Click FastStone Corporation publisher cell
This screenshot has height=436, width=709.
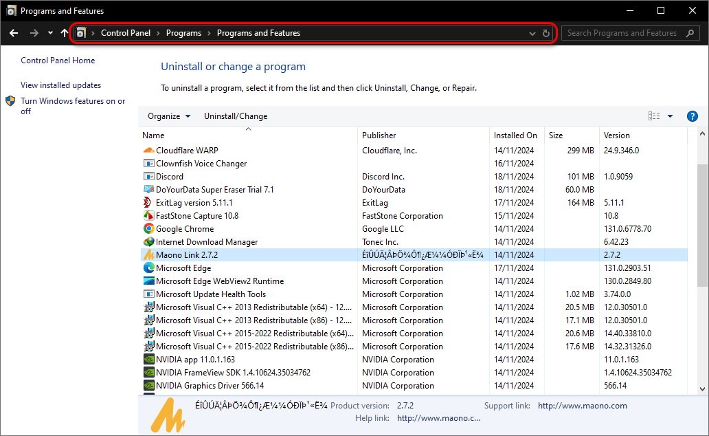click(x=403, y=215)
